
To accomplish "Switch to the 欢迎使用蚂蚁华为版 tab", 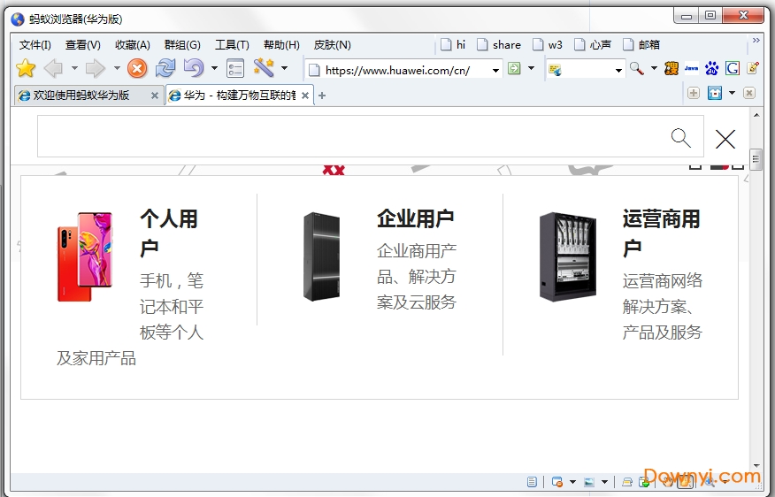I will [81, 96].
